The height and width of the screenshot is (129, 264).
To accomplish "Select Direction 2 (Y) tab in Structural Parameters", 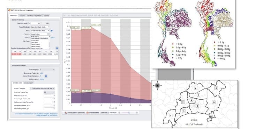I will pos(29,83).
